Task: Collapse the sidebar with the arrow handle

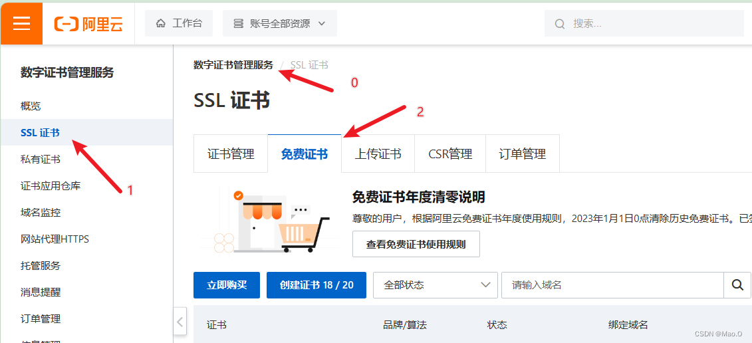Action: click(180, 322)
